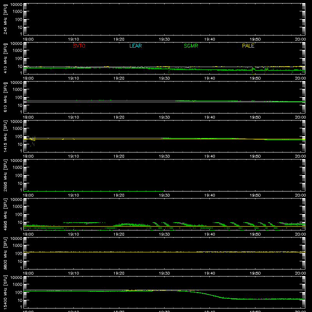Click the 1000 tick label on 2695 MHz axis
Image resolution: width=312 pixels, height=312 pixels.
pyautogui.click(x=18, y=168)
